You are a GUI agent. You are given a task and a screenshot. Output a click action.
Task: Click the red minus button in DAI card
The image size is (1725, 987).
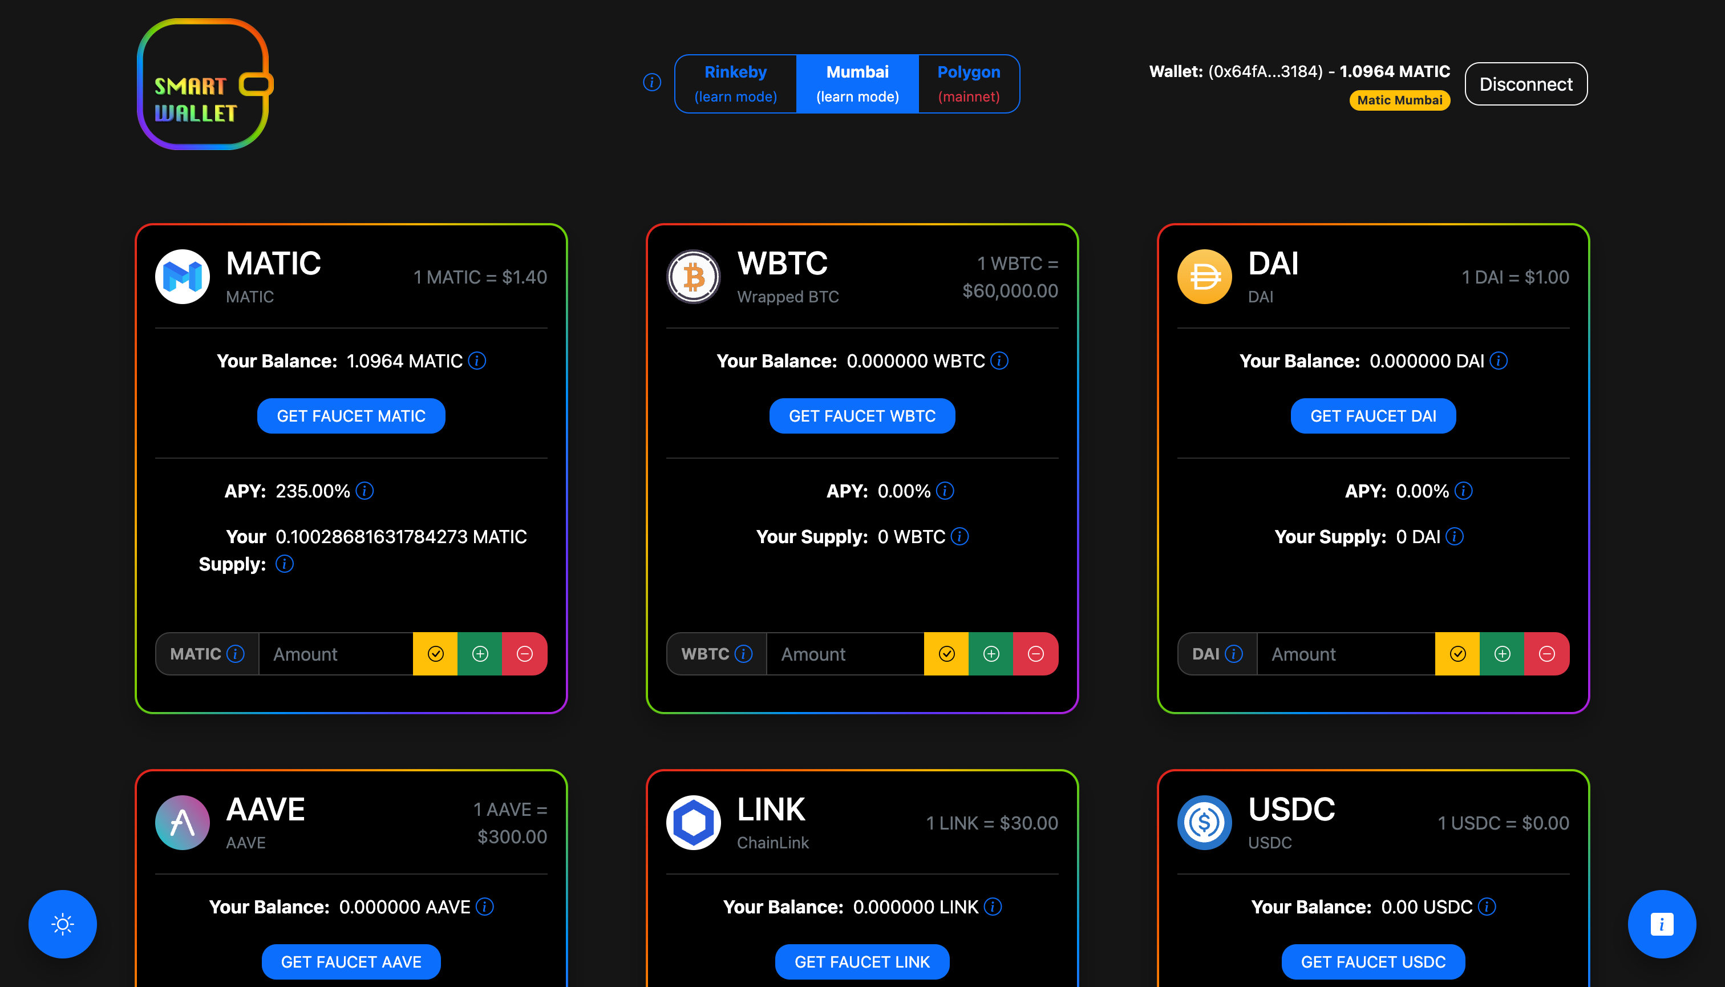point(1547,653)
